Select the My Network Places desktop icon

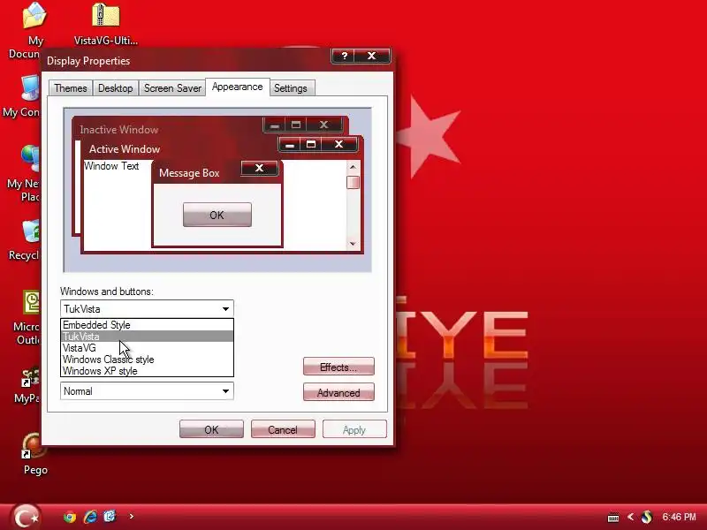coord(29,159)
